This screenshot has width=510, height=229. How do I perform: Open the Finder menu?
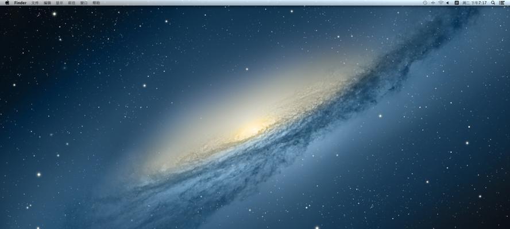click(20, 3)
